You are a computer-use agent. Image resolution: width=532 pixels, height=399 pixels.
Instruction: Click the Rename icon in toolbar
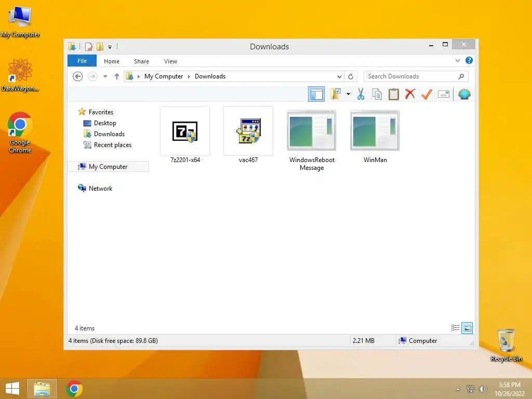point(444,94)
